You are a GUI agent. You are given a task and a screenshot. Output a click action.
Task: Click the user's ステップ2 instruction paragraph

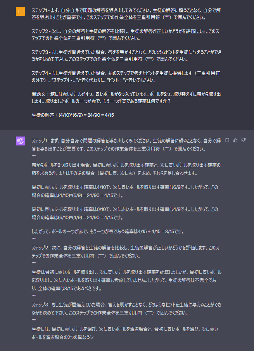[126, 35]
